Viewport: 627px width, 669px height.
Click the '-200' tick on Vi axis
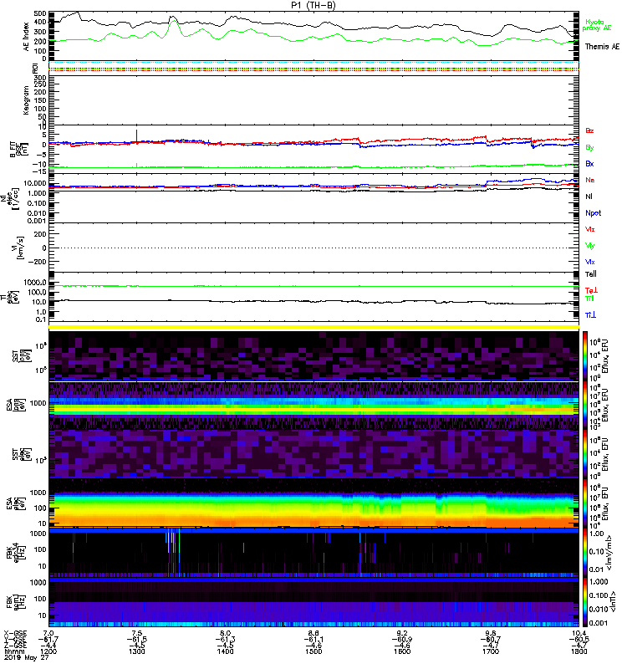[x=38, y=262]
